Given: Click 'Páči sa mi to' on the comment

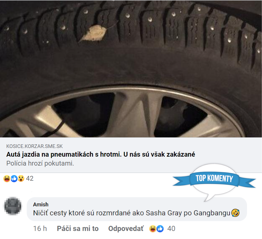Looking at the screenshot, I should tap(78, 228).
